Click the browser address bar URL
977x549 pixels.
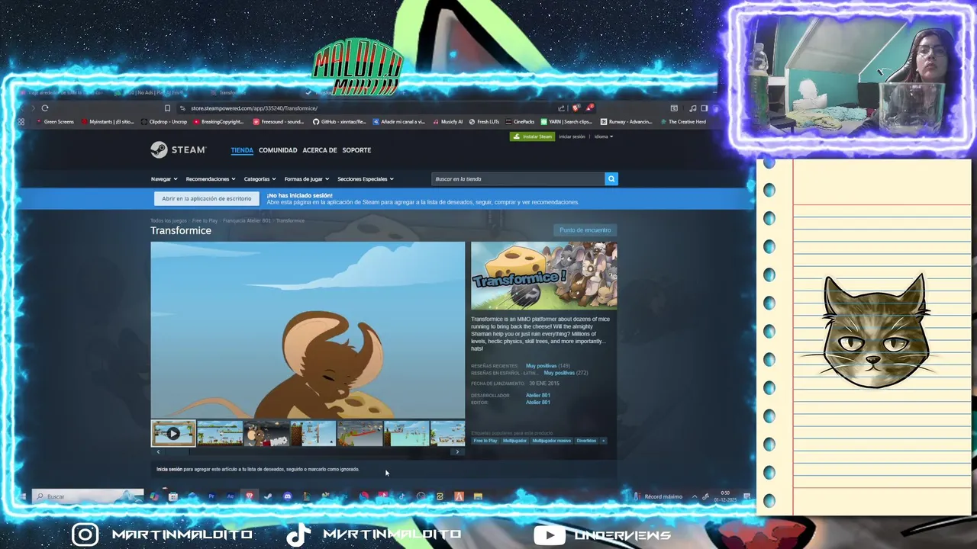(x=253, y=108)
